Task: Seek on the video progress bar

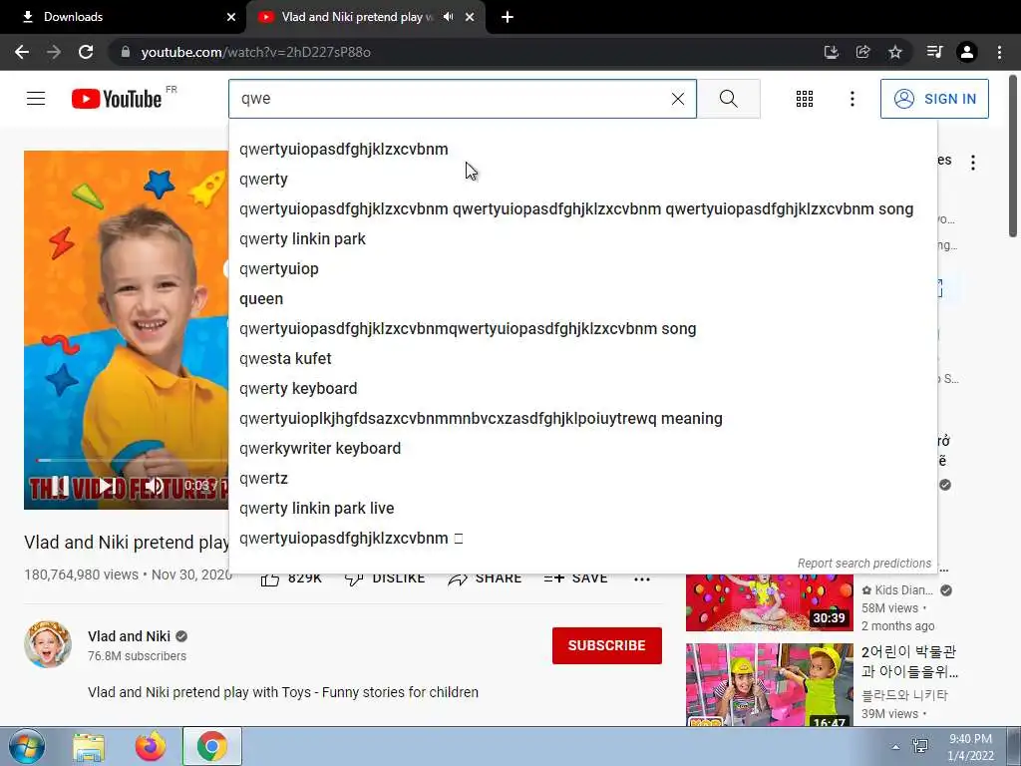Action: [133, 461]
